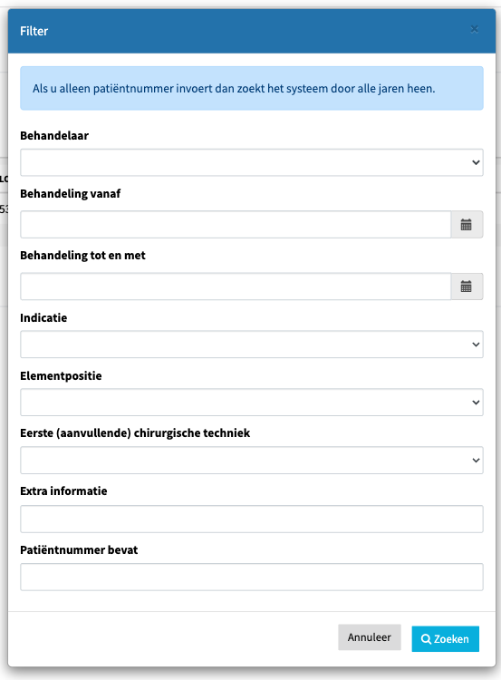Open Eerste (aanvullende) chirurgische techniek dropdown
Screen dimensions: 501x680
(251, 460)
